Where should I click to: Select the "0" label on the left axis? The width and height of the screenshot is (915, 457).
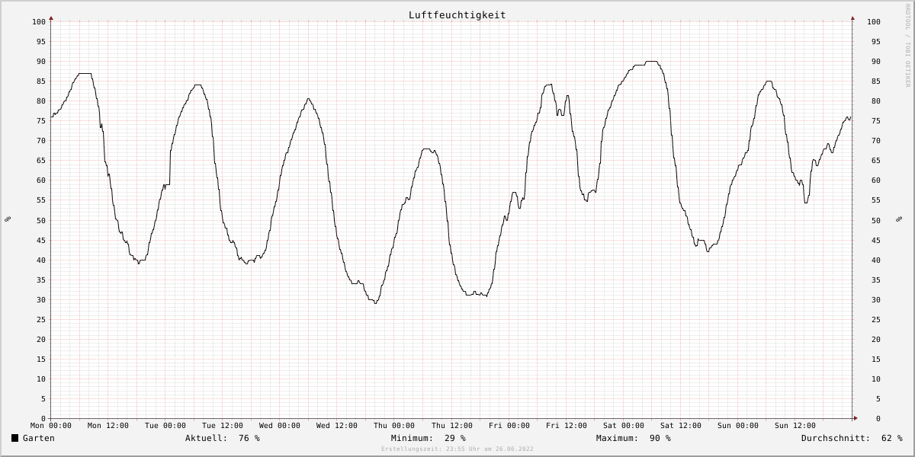tap(43, 419)
